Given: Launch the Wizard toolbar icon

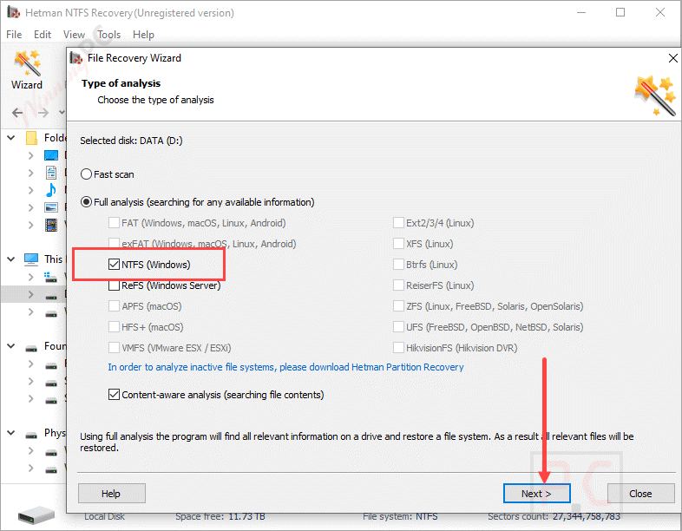Looking at the screenshot, I should coord(27,70).
